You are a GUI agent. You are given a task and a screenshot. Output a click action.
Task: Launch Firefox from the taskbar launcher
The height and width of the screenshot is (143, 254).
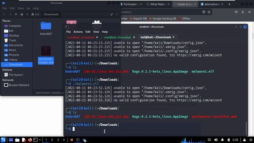click(x=30, y=140)
